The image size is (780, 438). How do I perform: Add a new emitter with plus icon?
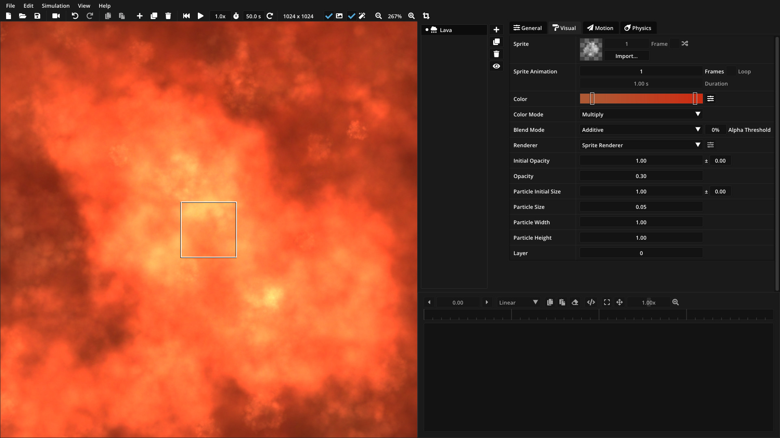coord(496,30)
